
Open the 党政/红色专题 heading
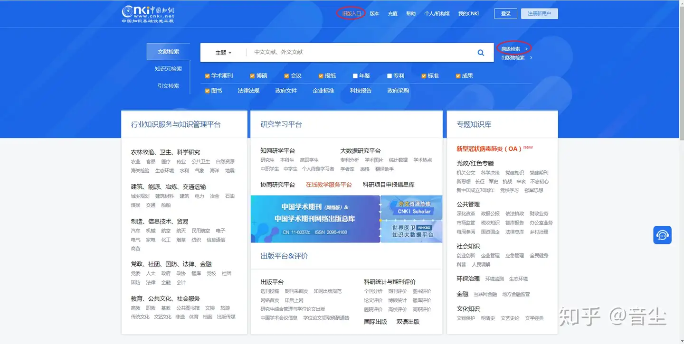(x=475, y=163)
